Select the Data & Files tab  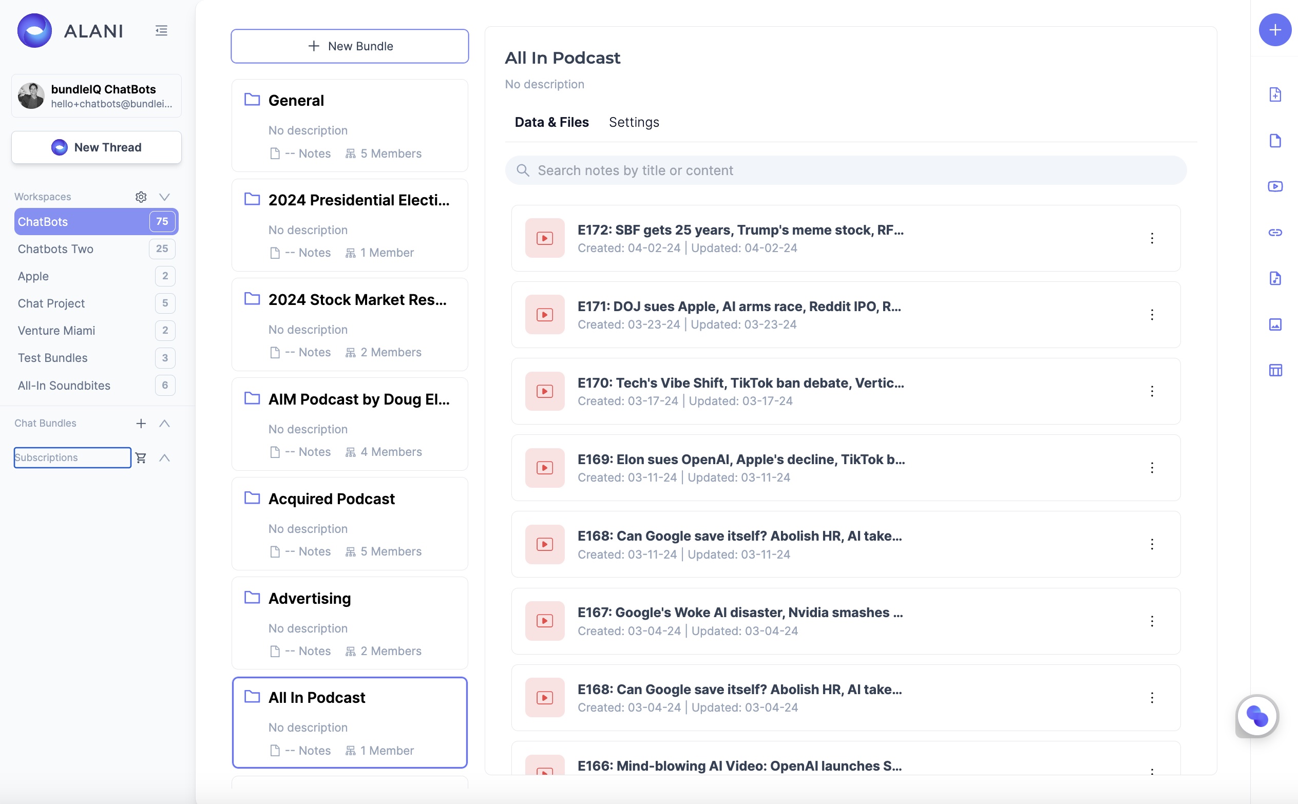[551, 122]
